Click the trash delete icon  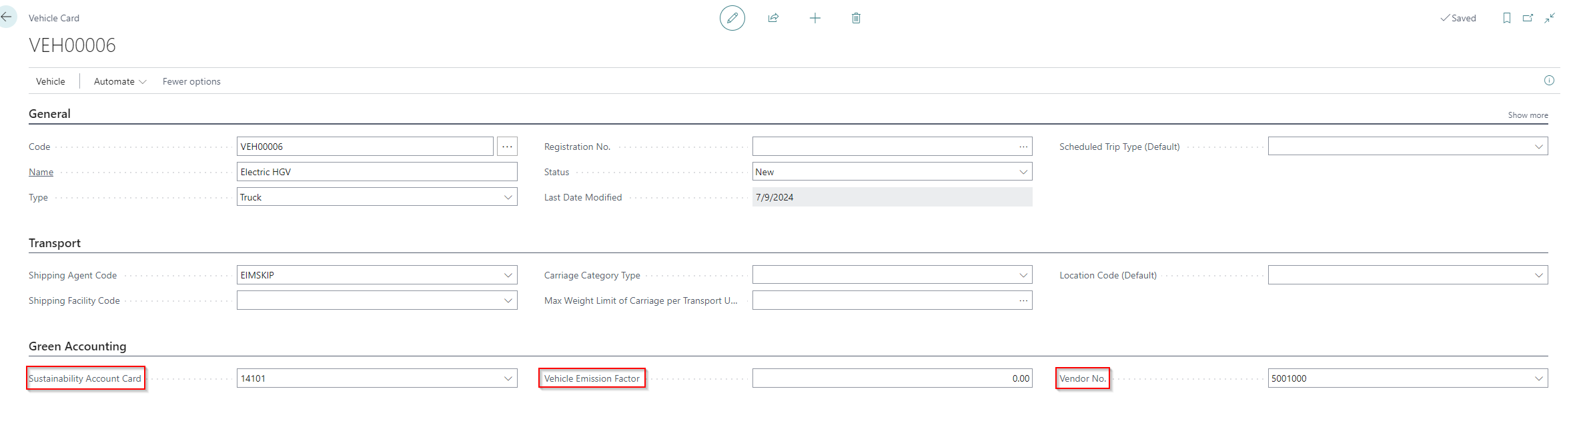click(x=856, y=18)
